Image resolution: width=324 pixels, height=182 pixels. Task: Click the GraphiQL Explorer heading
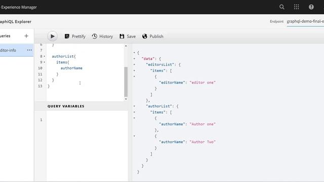coord(16,21)
